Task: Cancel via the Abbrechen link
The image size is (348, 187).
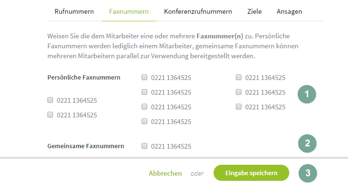Action: [x=165, y=173]
